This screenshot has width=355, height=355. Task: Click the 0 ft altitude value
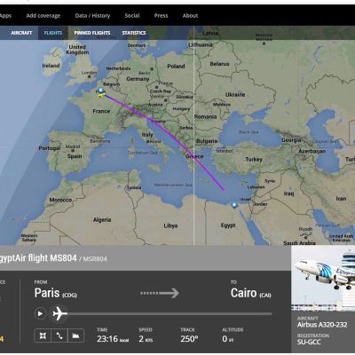pyautogui.click(x=228, y=339)
